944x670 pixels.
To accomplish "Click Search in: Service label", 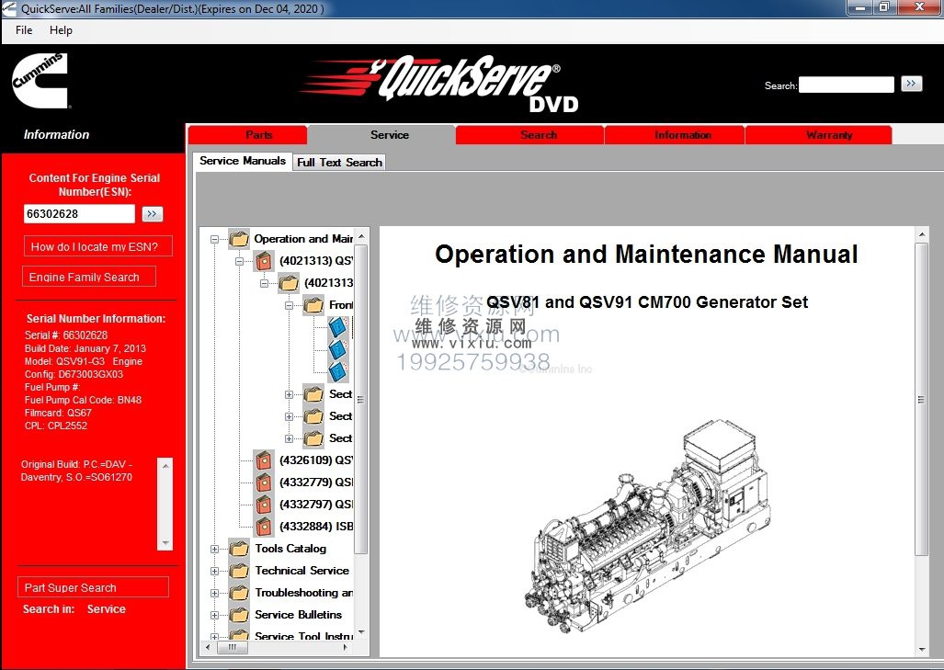I will tap(74, 609).
